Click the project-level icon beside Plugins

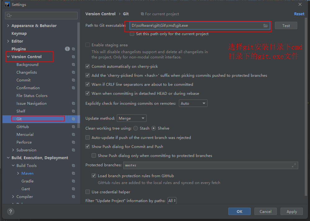[x=74, y=49]
